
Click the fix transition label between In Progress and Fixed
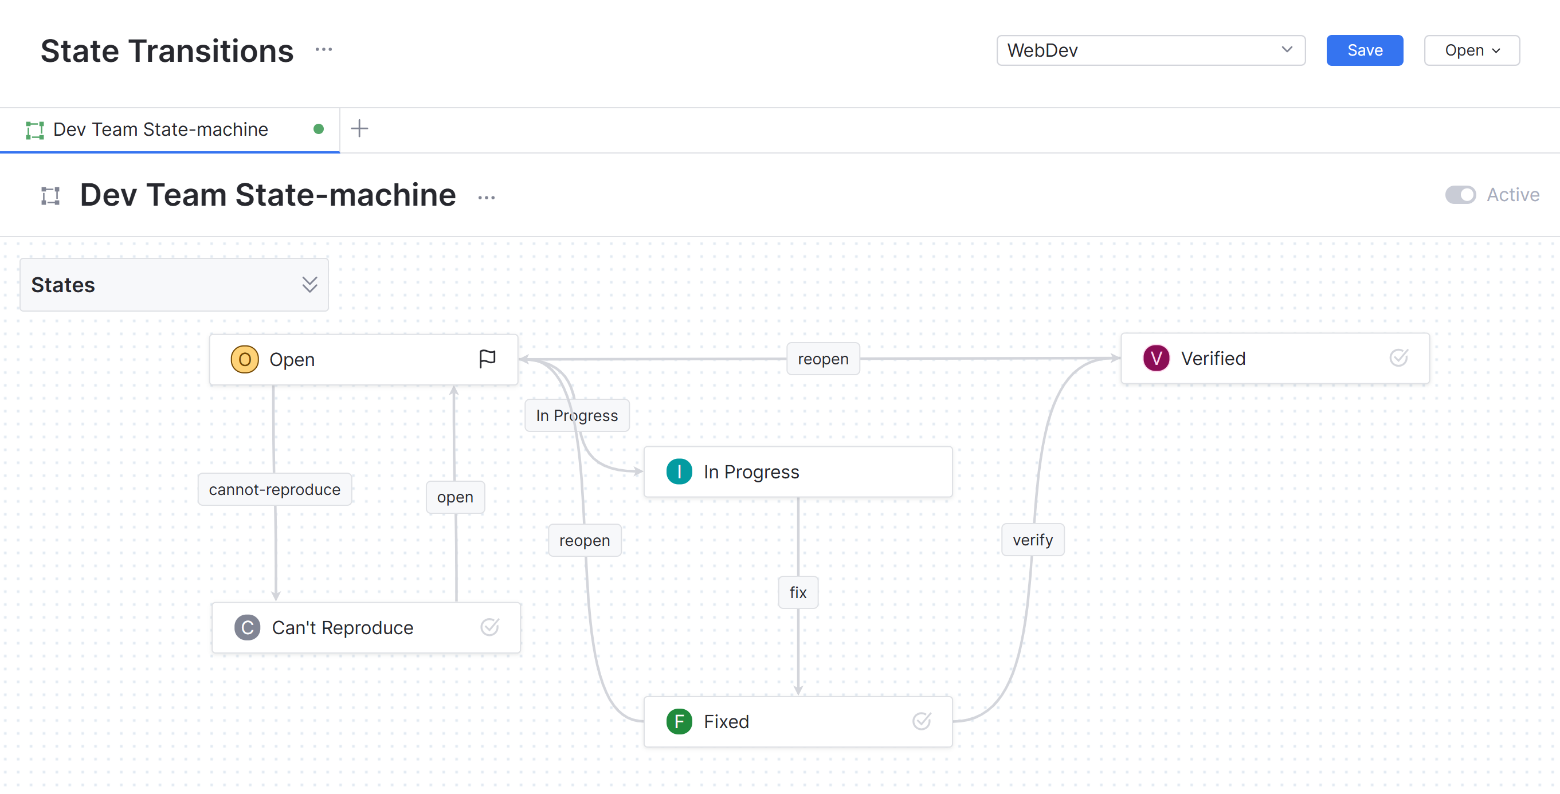coord(798,592)
